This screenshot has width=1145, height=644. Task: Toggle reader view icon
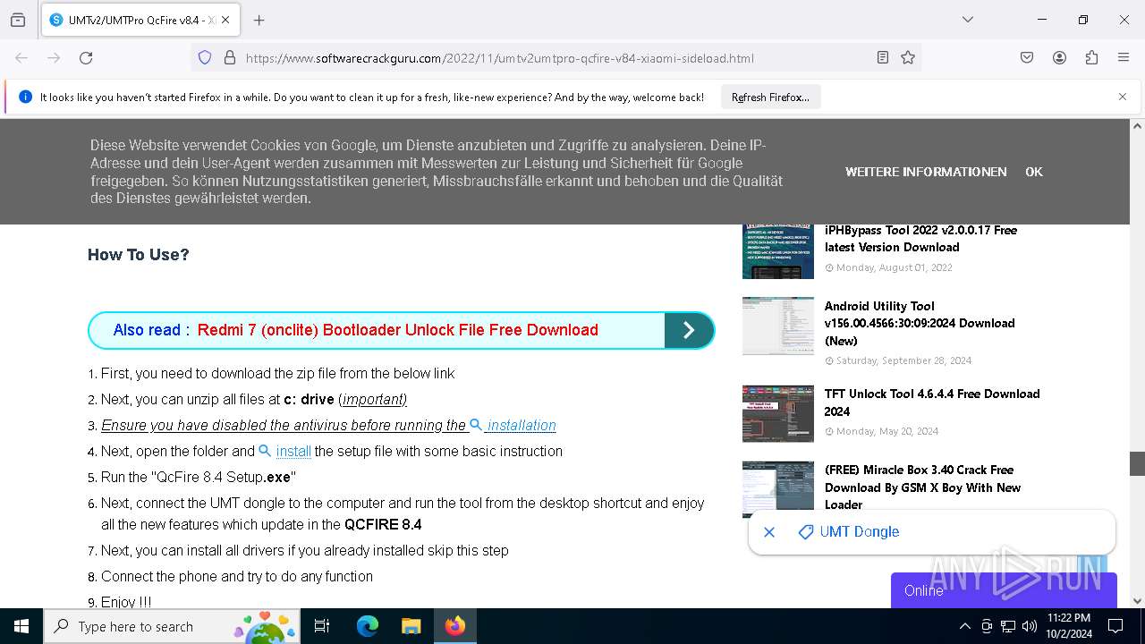pyautogui.click(x=883, y=57)
